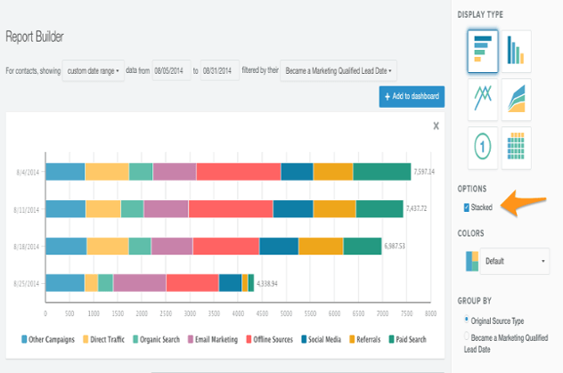Screen dimensions: 563x373
Task: Choose the area chart display type
Action: point(516,100)
